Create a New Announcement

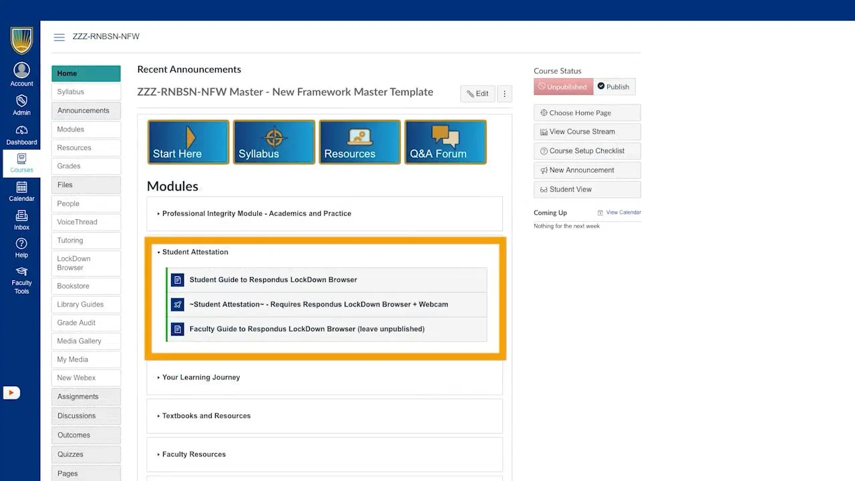[587, 170]
